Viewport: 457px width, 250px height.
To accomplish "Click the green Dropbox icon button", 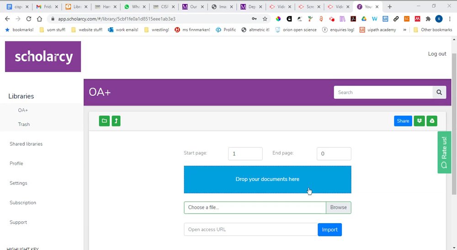I will (420, 121).
